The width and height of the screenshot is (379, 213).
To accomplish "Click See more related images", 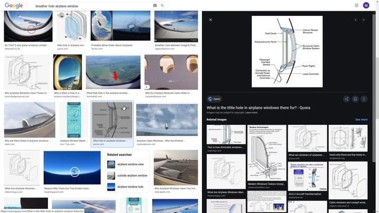I will 361,120.
